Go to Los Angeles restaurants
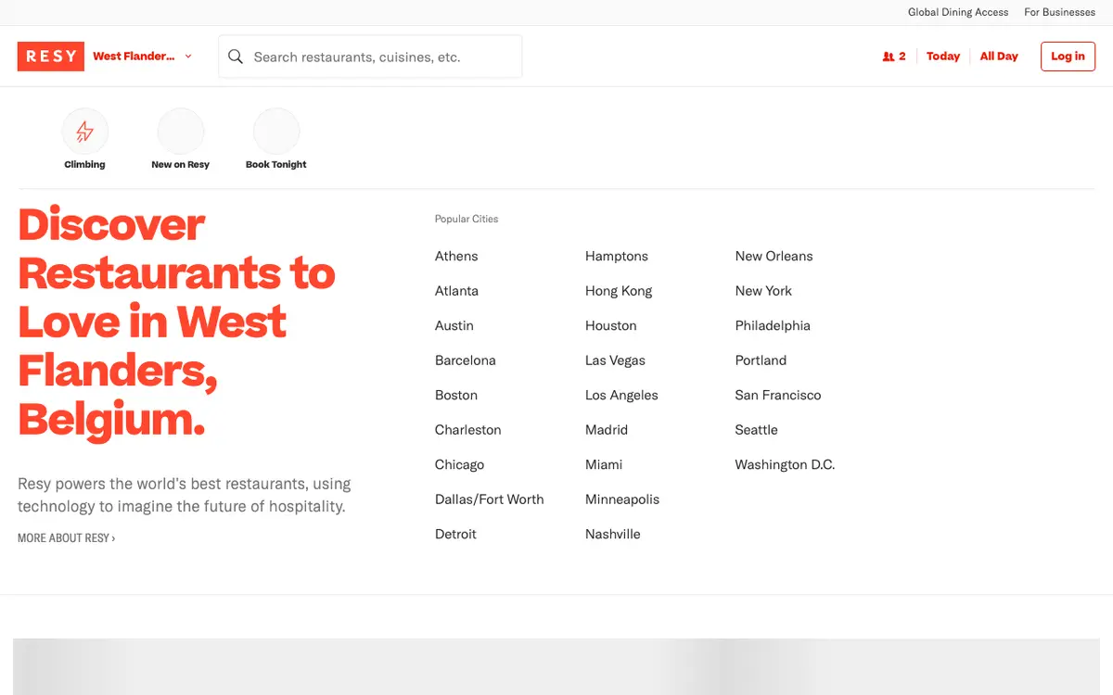Viewport: 1113px width, 695px height. (621, 395)
